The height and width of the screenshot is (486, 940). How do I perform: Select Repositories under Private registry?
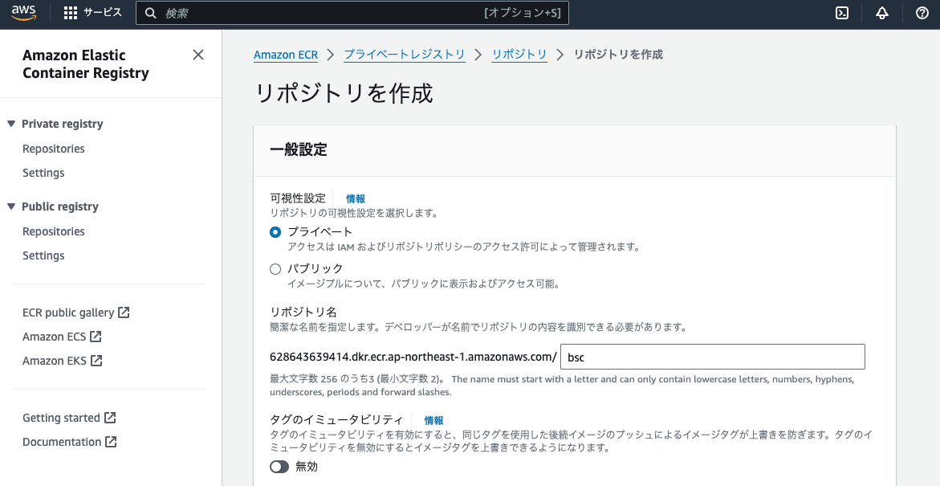53,149
